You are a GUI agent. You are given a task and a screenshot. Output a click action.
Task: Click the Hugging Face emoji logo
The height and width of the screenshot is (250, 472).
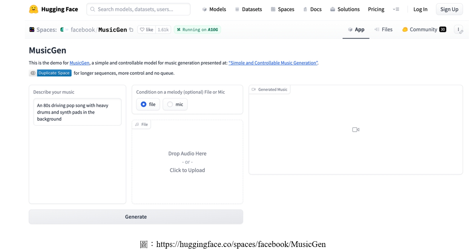click(34, 9)
